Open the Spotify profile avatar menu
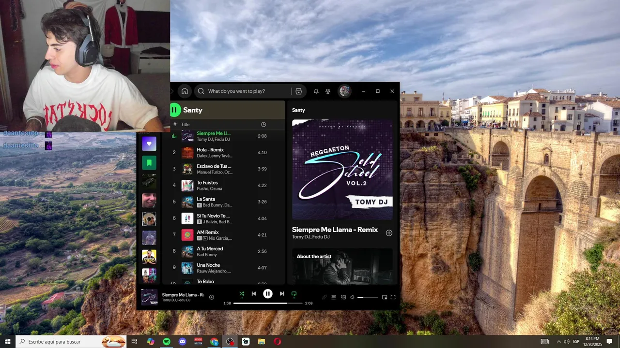 [x=344, y=91]
